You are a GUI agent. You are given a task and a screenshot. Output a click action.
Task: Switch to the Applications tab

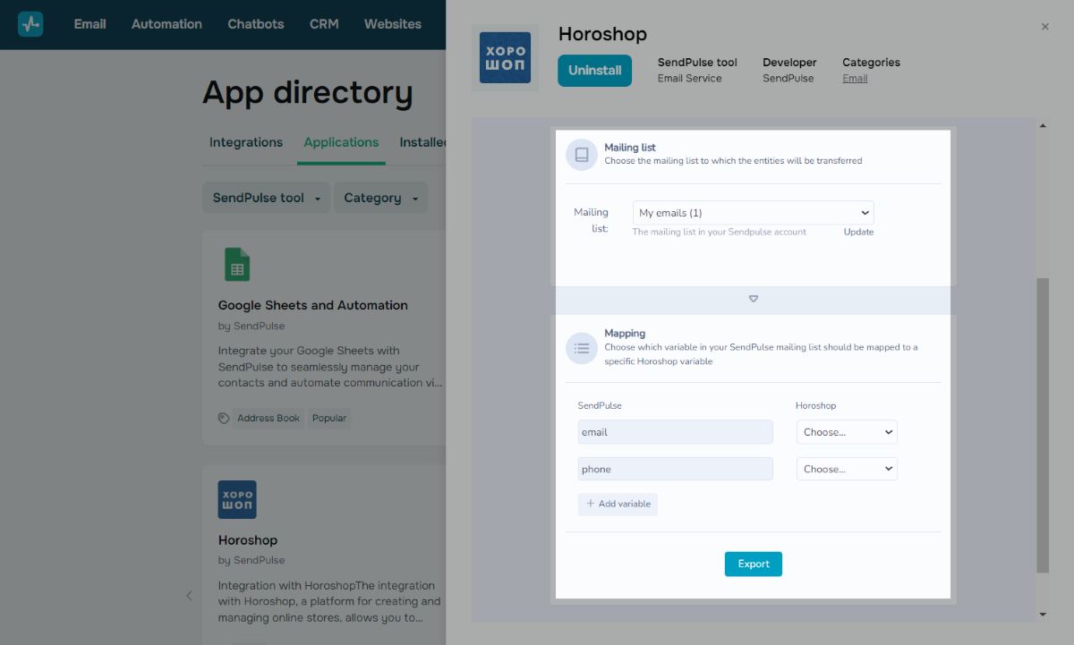341,142
